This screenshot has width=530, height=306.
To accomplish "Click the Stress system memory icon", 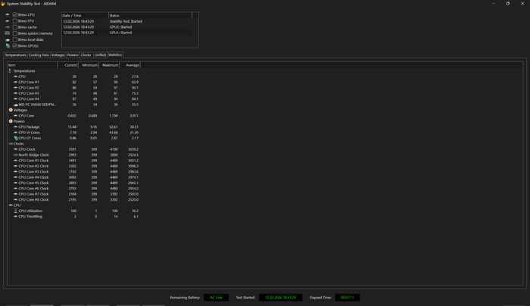I will [8, 33].
